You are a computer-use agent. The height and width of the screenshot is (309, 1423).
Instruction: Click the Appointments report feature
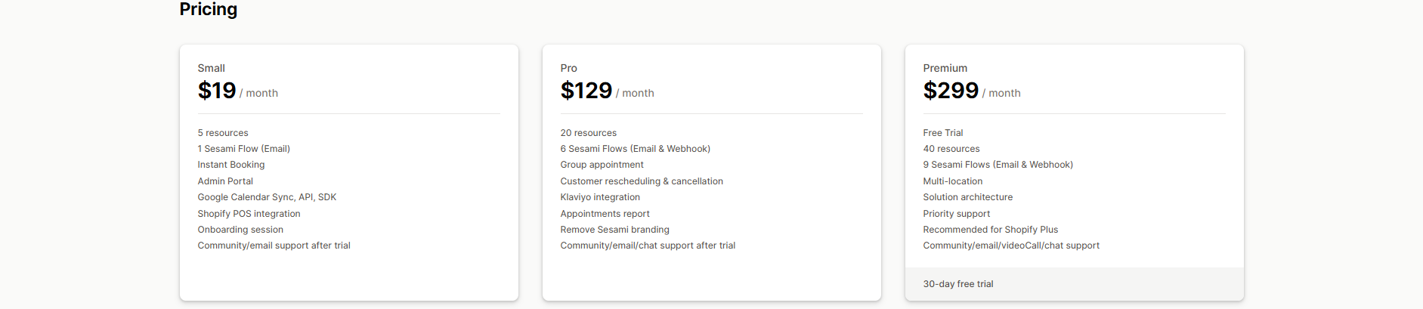[605, 214]
